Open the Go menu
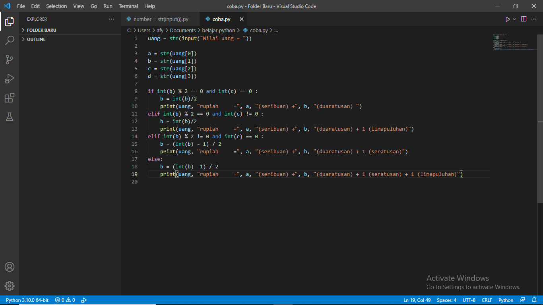 coord(94,6)
